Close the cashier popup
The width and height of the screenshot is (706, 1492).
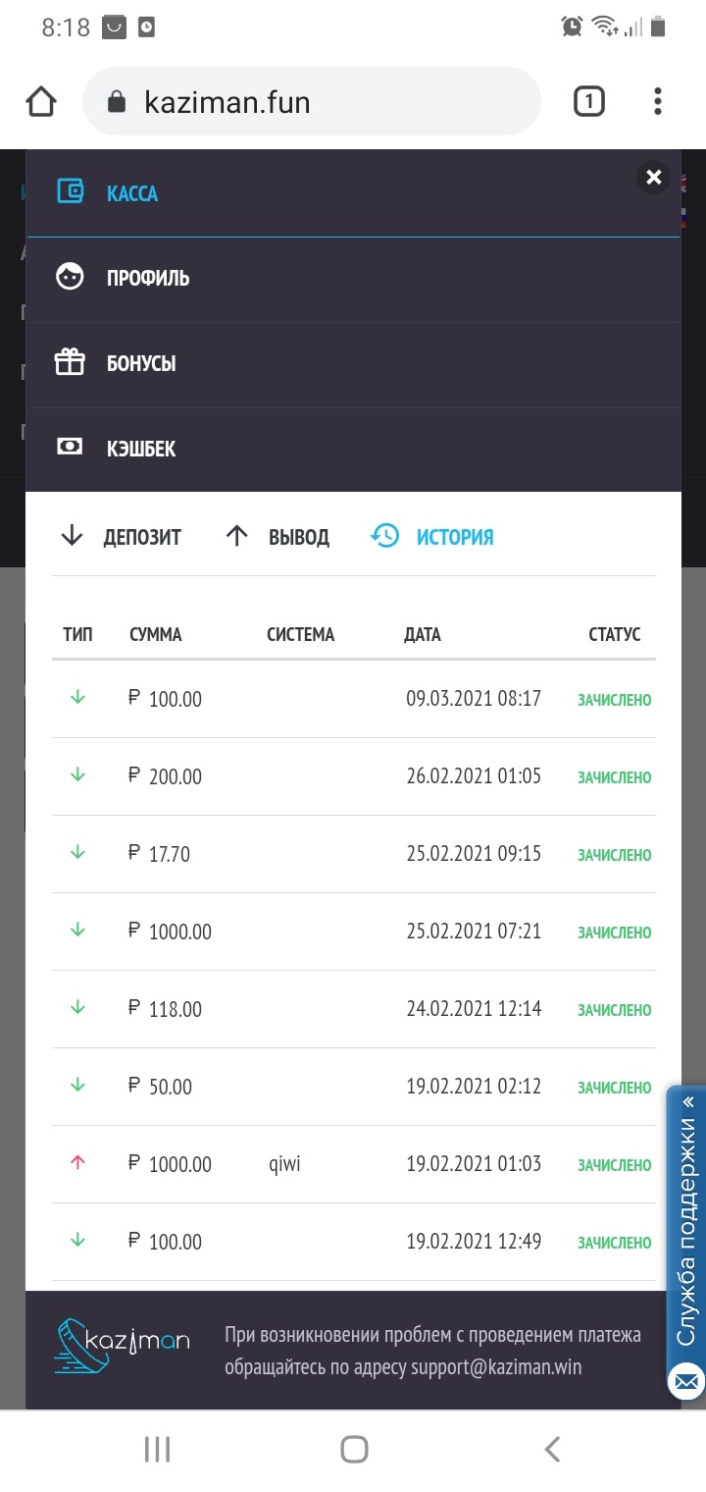coord(654,178)
